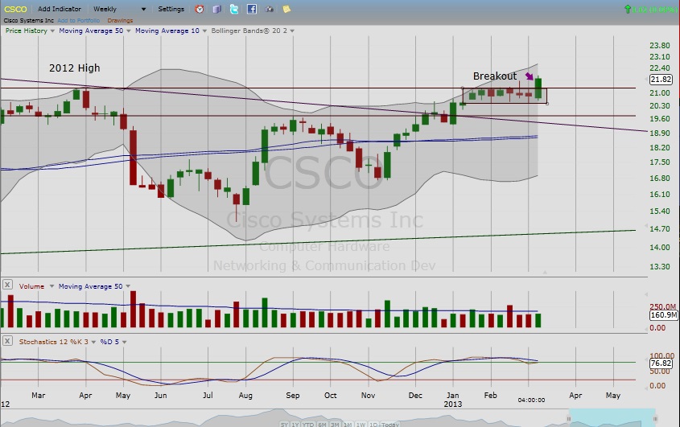This screenshot has height=427, width=680.
Task: Click the 3D book icon in toolbar
Action: point(217,9)
